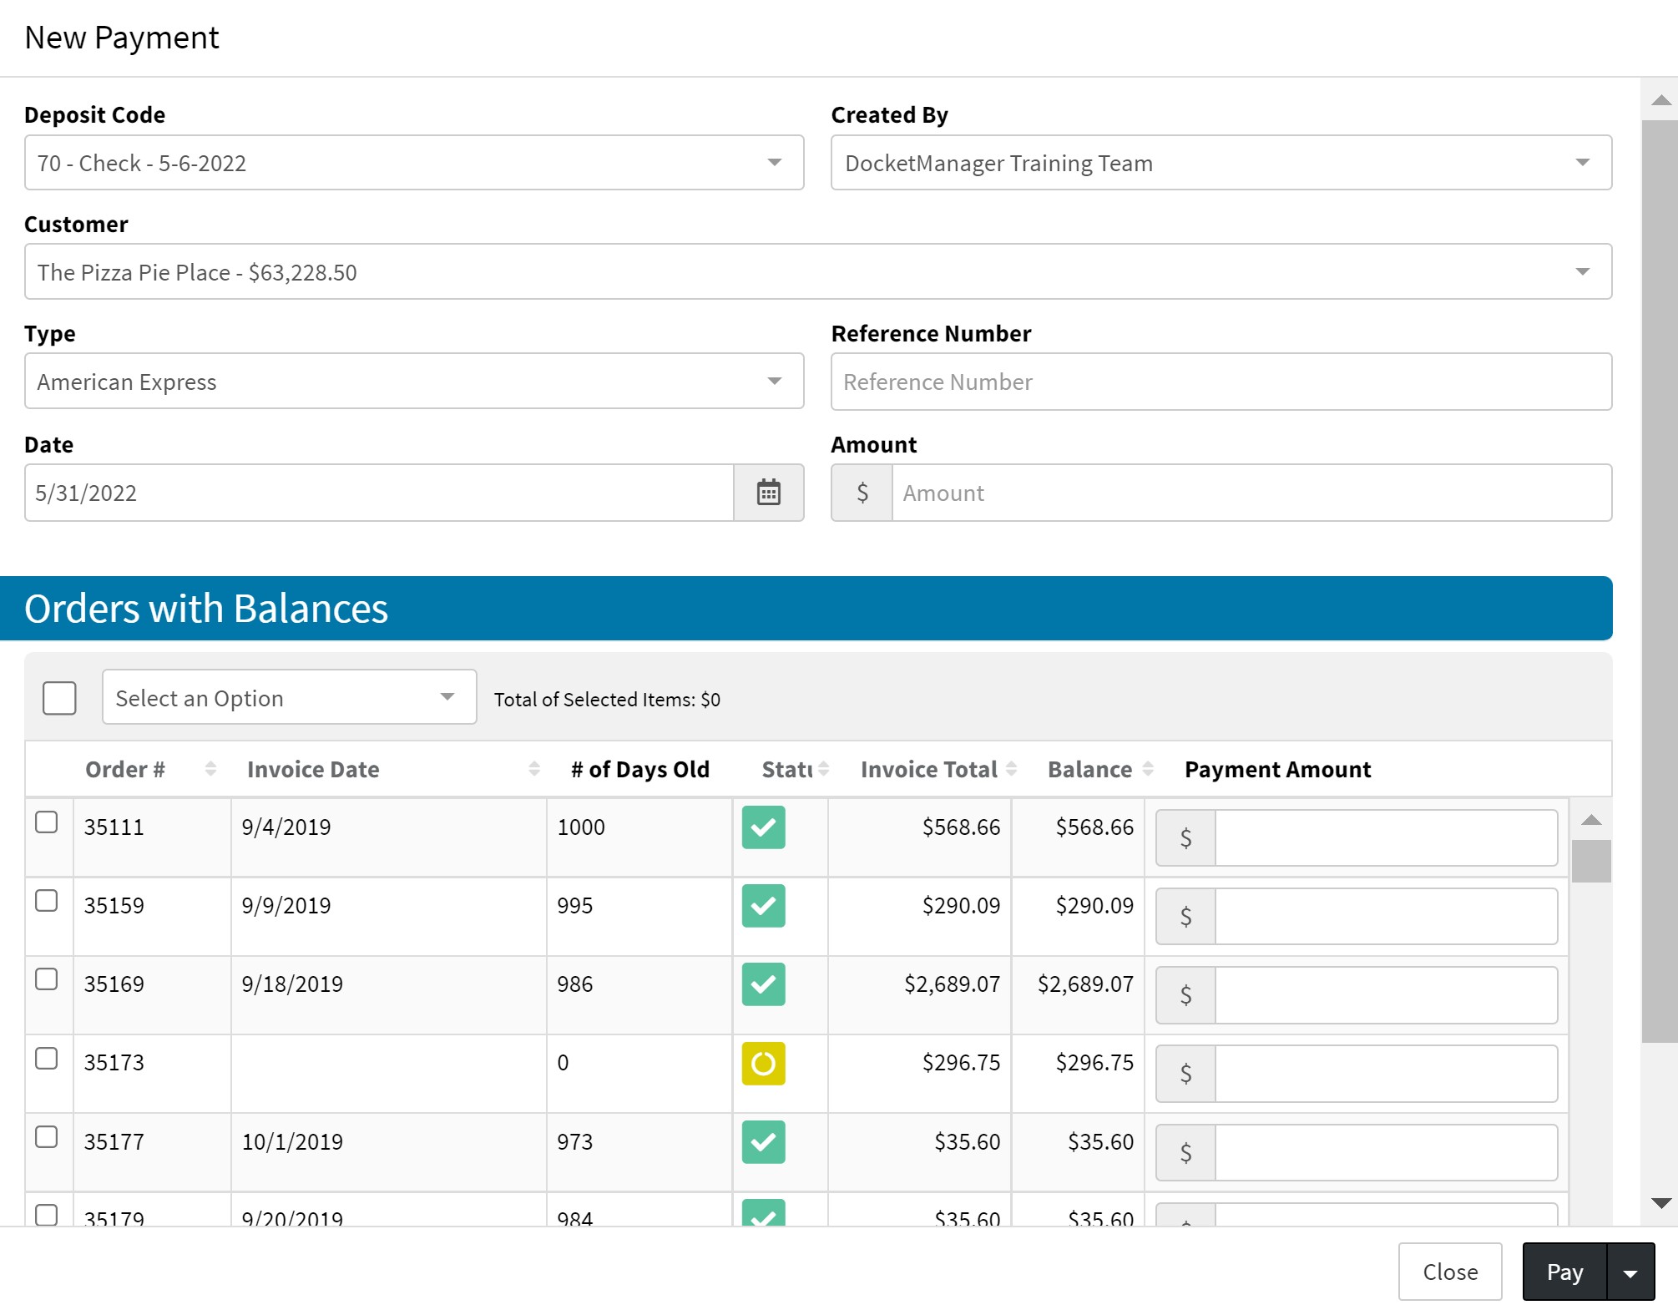Open Pay button split arrow menu
The height and width of the screenshot is (1310, 1678).
pyautogui.click(x=1630, y=1272)
